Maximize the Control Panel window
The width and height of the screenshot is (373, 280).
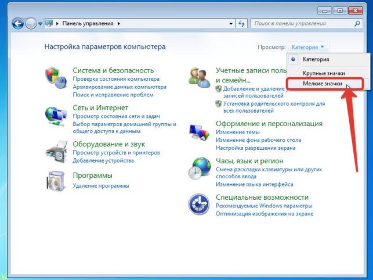[x=340, y=10]
